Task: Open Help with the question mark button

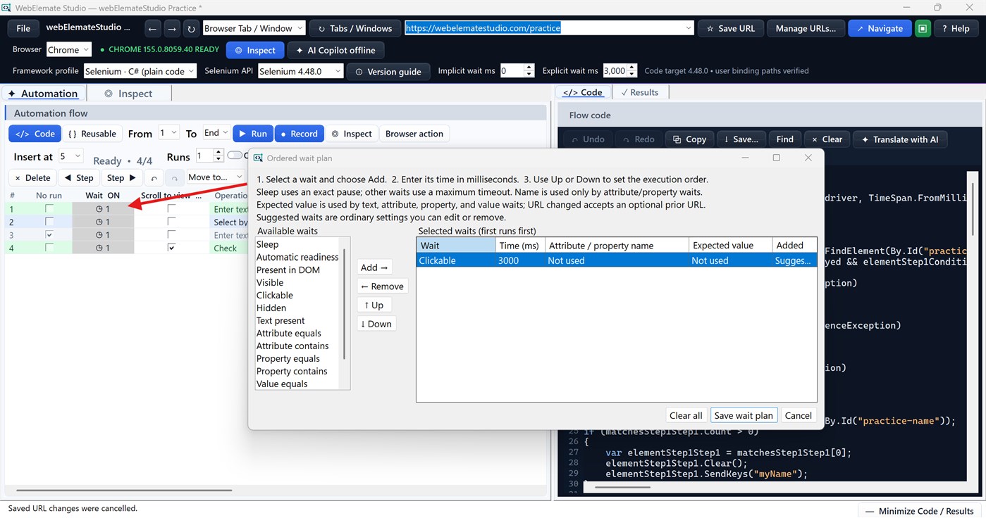Action: (x=956, y=29)
